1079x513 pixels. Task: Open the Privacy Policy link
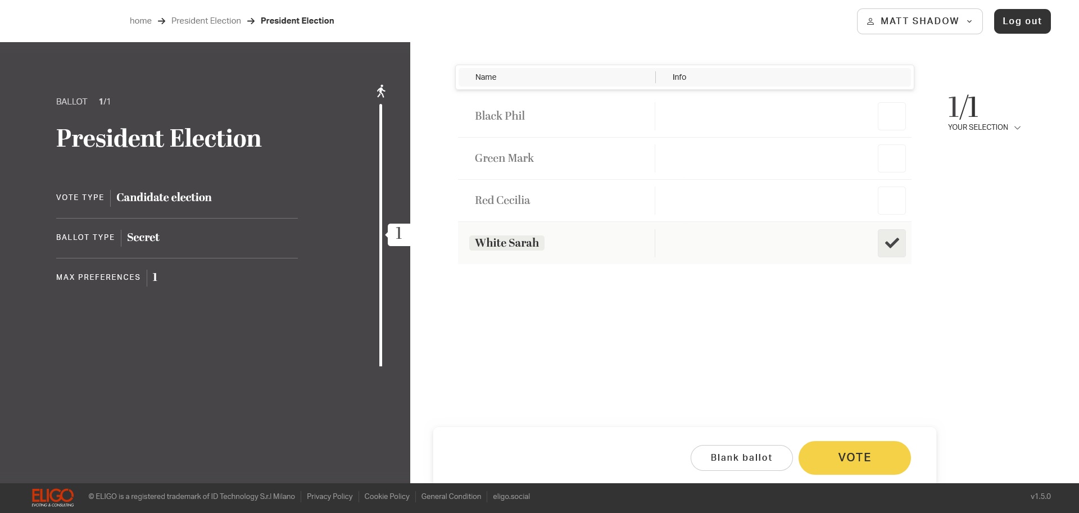coord(330,497)
